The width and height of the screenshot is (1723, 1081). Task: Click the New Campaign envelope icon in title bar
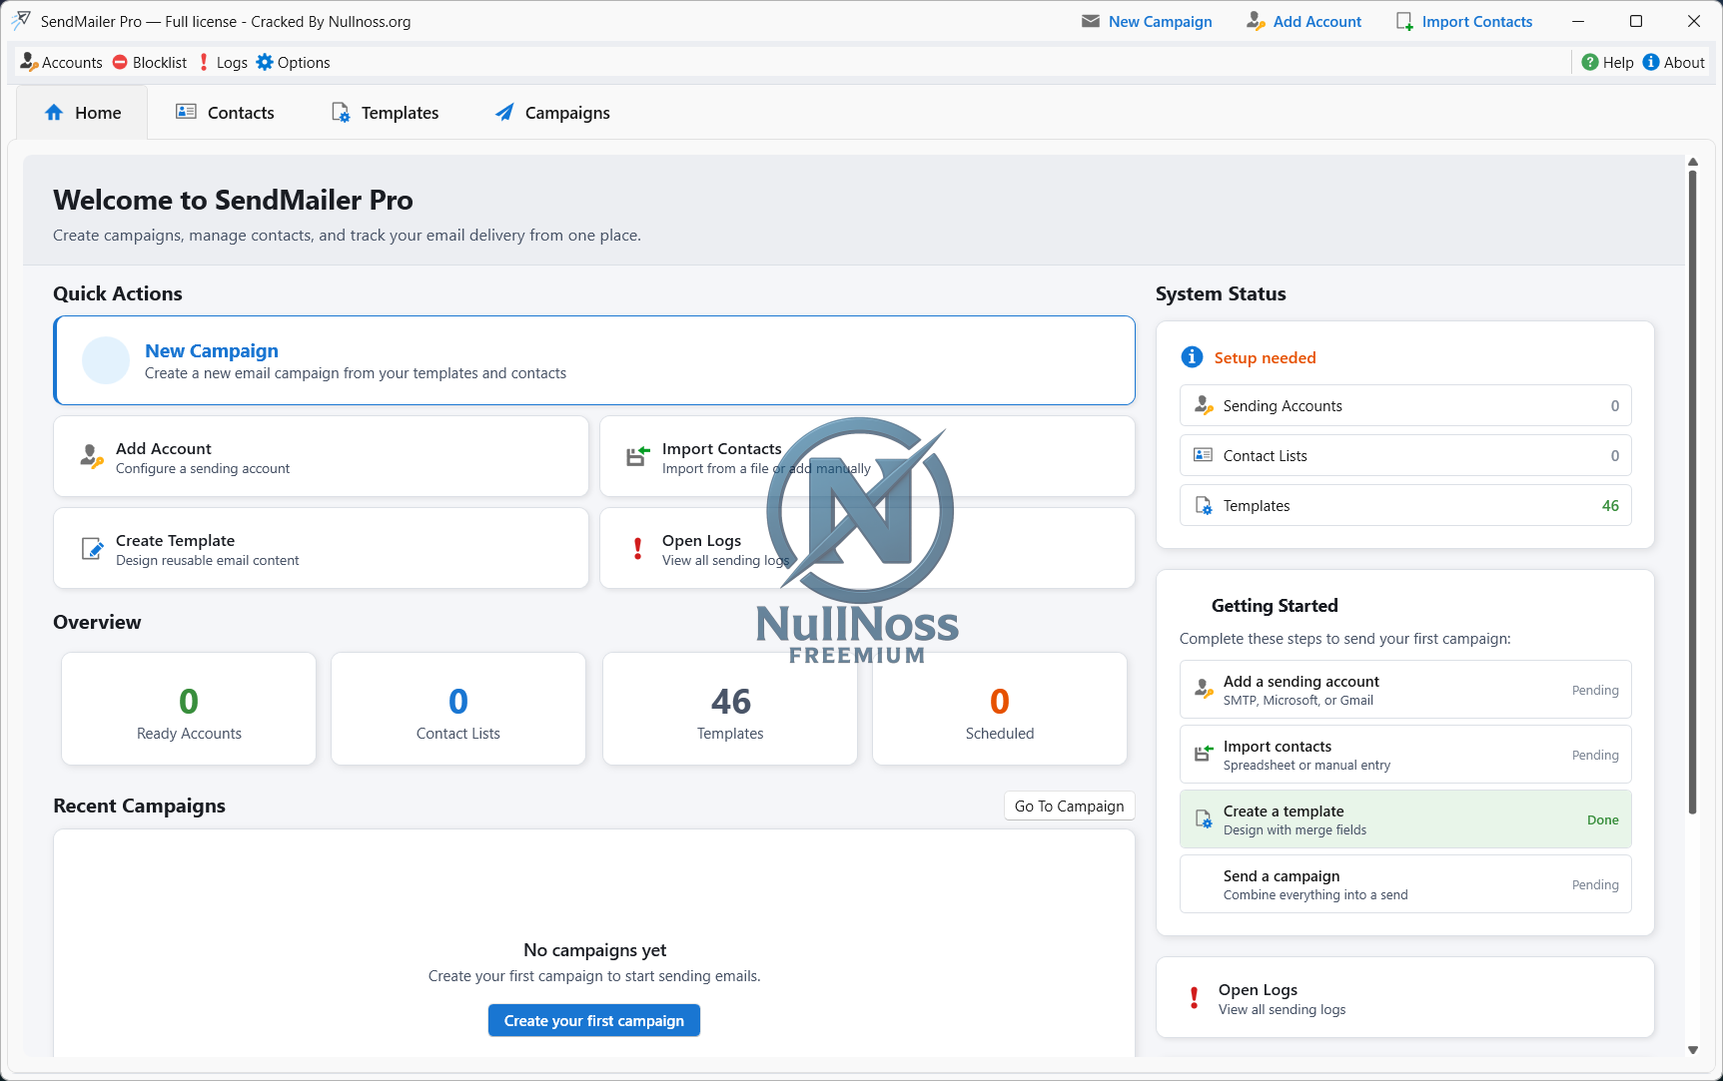tap(1091, 21)
